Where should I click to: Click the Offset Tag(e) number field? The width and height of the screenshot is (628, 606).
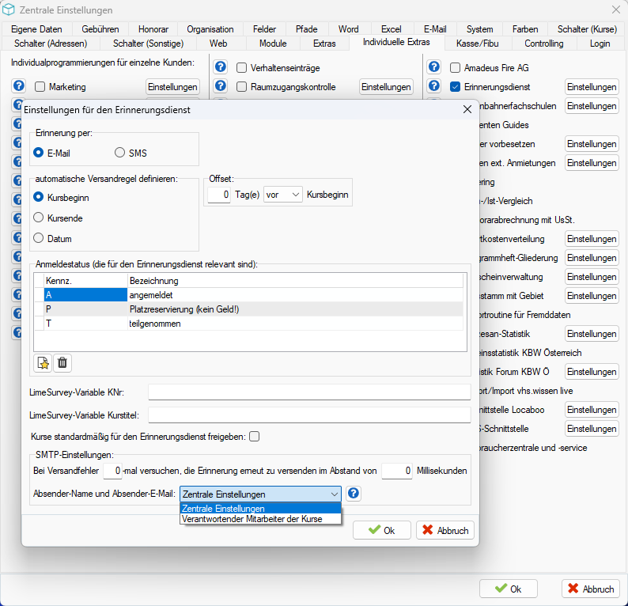[219, 195]
